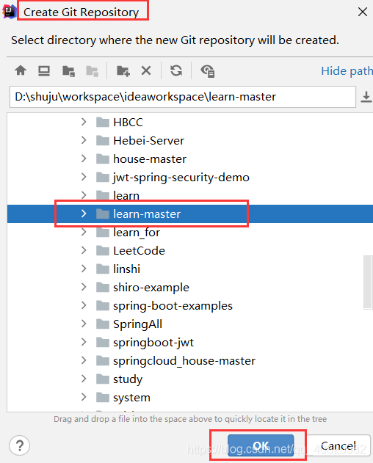Expand the LeetCode folder
This screenshot has width=373, height=463.
point(84,250)
